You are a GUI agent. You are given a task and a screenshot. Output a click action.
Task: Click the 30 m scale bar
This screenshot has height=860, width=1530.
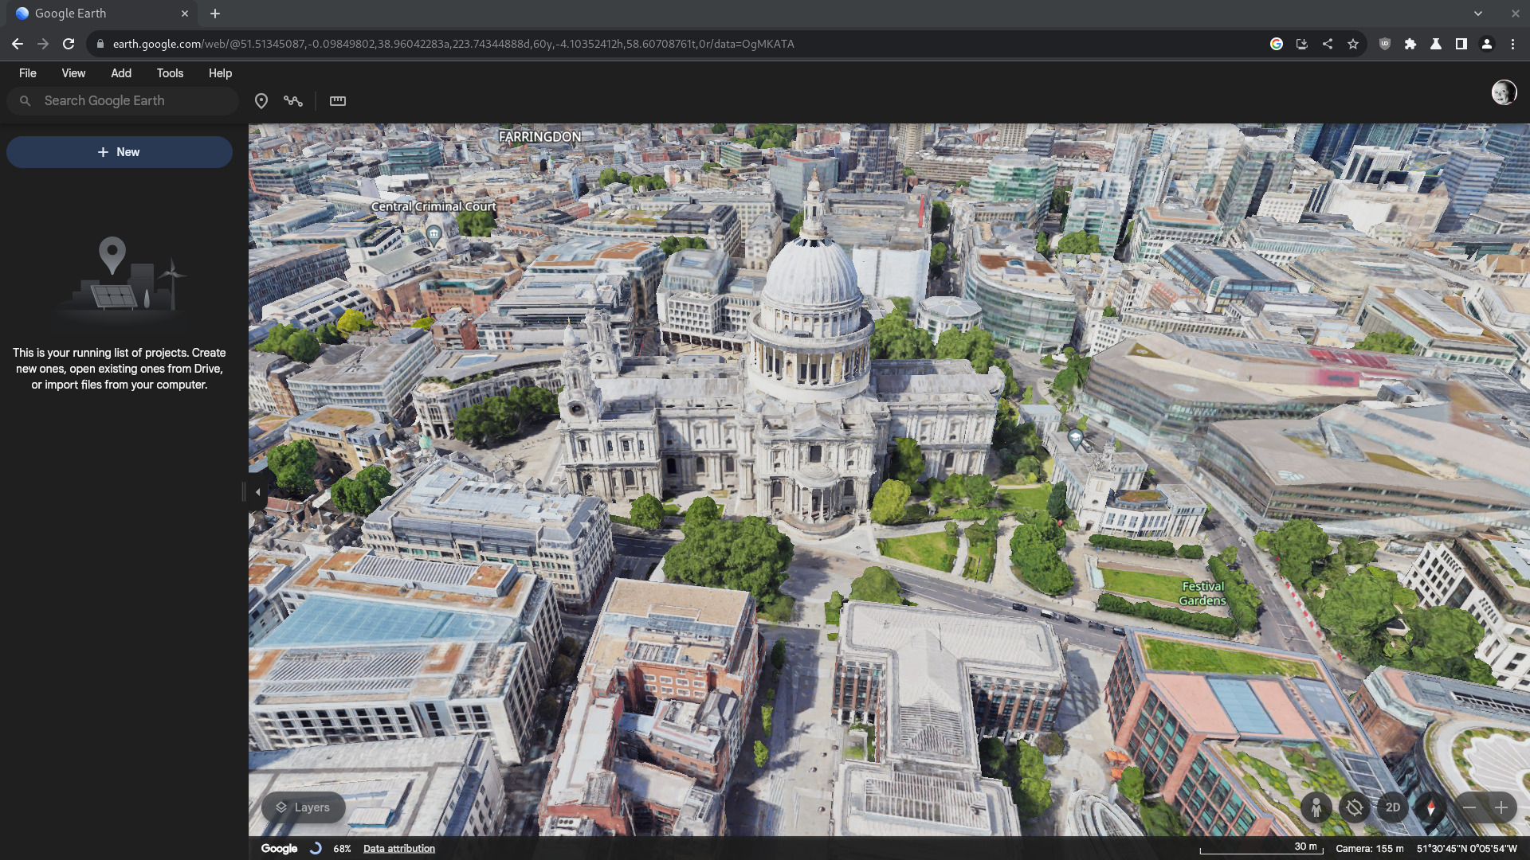(x=1262, y=848)
